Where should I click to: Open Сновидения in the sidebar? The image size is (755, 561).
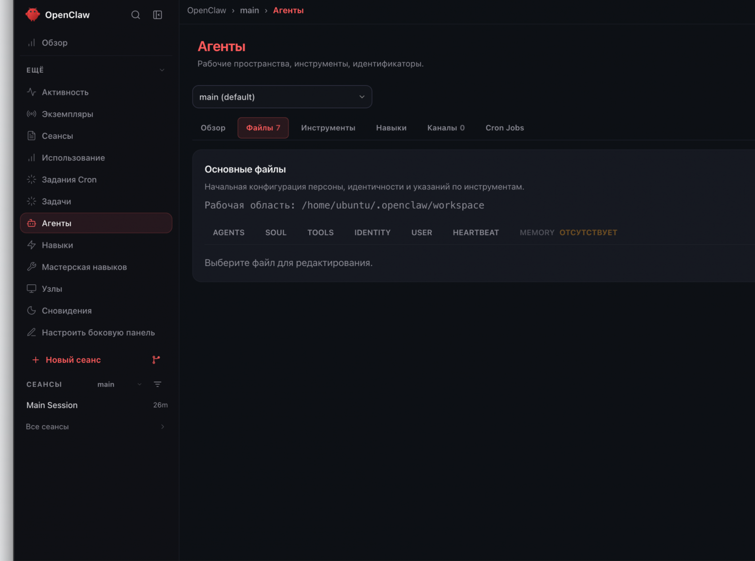(96, 310)
